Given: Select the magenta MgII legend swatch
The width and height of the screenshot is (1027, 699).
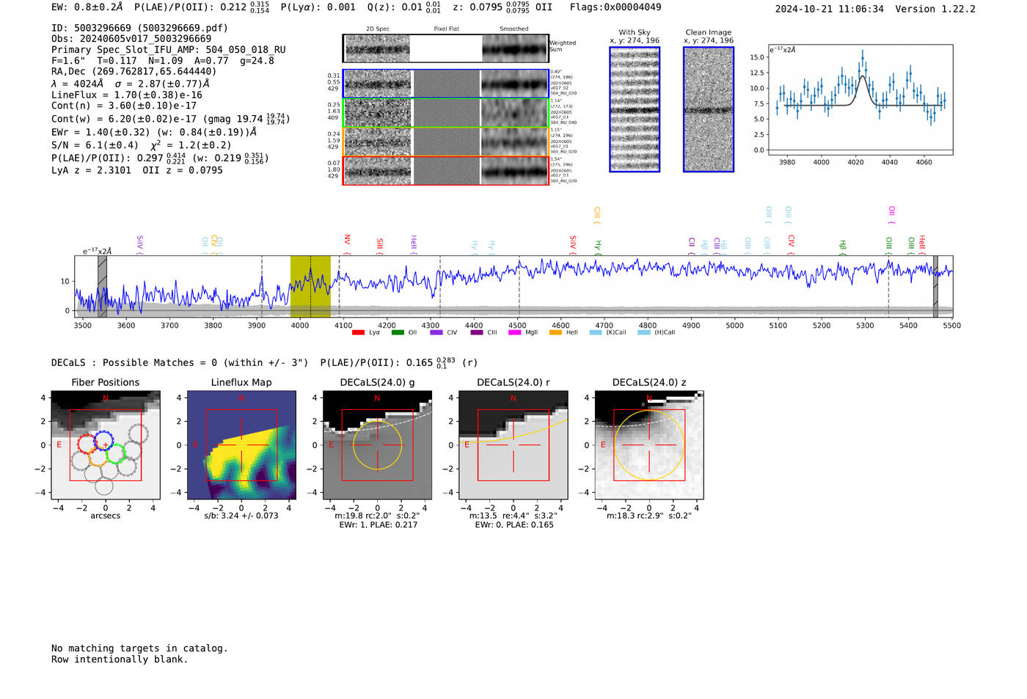Looking at the screenshot, I should point(514,333).
